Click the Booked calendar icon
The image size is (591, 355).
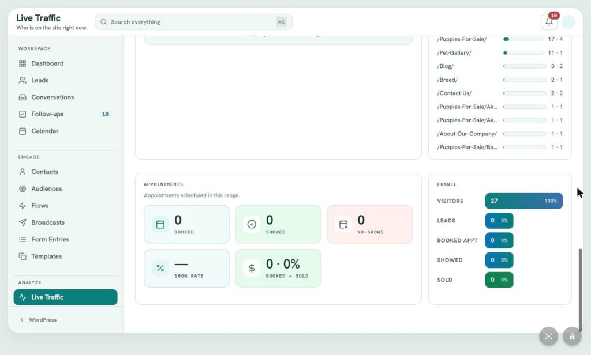pyautogui.click(x=160, y=224)
